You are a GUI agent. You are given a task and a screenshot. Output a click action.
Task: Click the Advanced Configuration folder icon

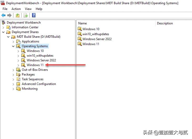point(18,84)
